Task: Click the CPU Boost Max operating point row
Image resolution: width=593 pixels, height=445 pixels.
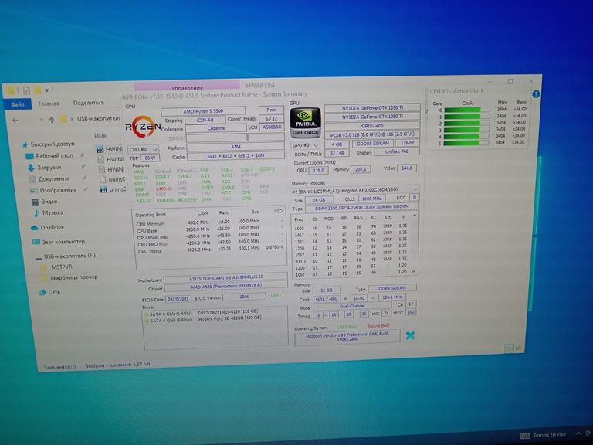Action: (x=208, y=236)
